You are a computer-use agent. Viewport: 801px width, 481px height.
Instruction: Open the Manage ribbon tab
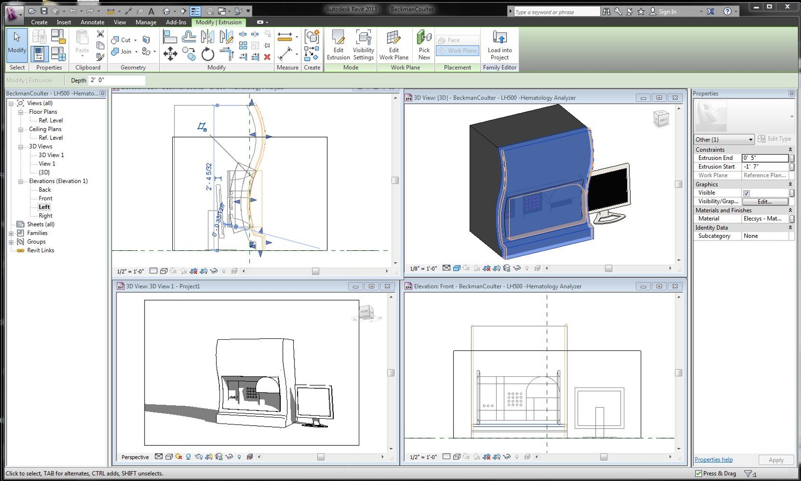coord(146,22)
